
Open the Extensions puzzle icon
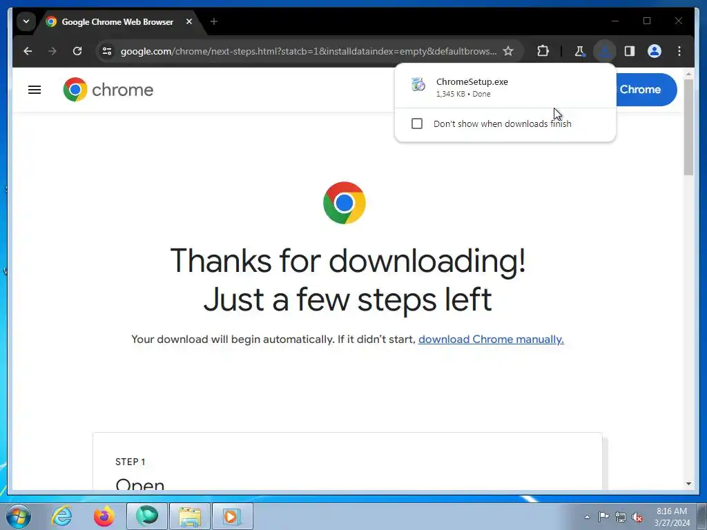click(x=543, y=51)
